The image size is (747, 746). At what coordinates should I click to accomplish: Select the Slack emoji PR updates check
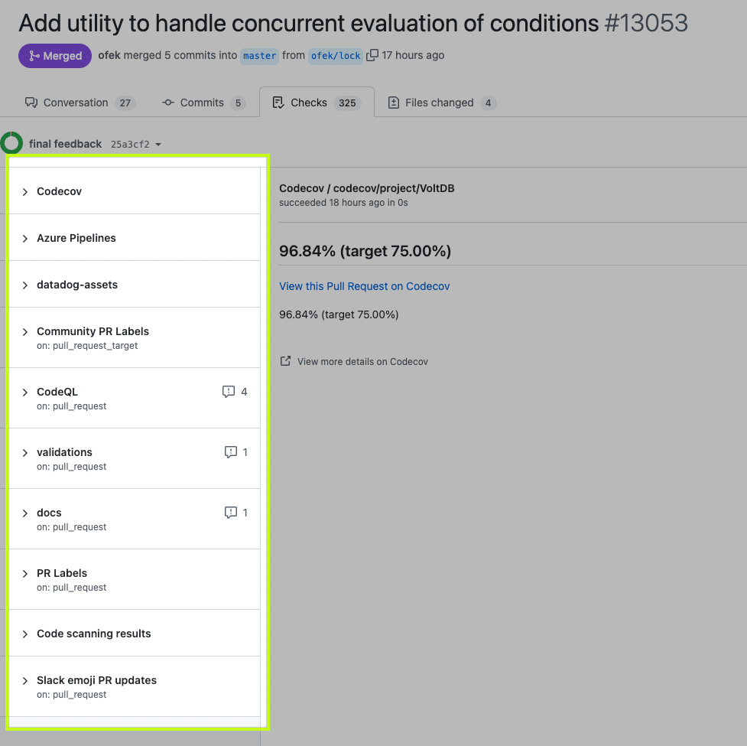tap(96, 680)
